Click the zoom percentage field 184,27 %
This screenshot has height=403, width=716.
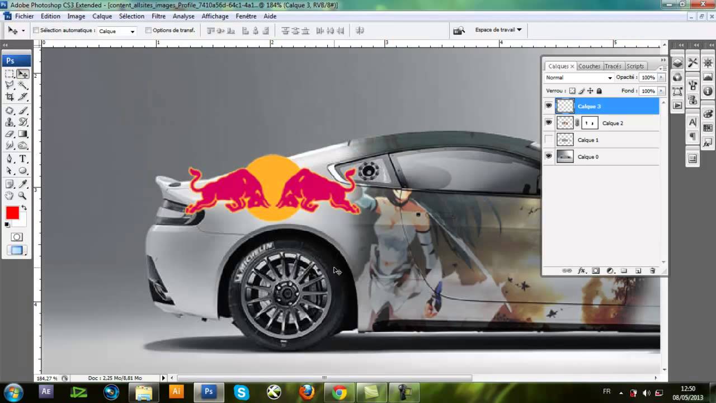[x=47, y=378]
